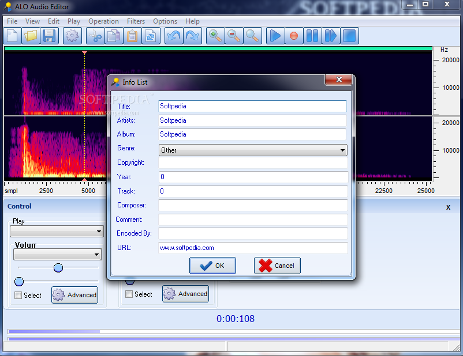Click the Comment input field
The image size is (463, 356).
253,219
